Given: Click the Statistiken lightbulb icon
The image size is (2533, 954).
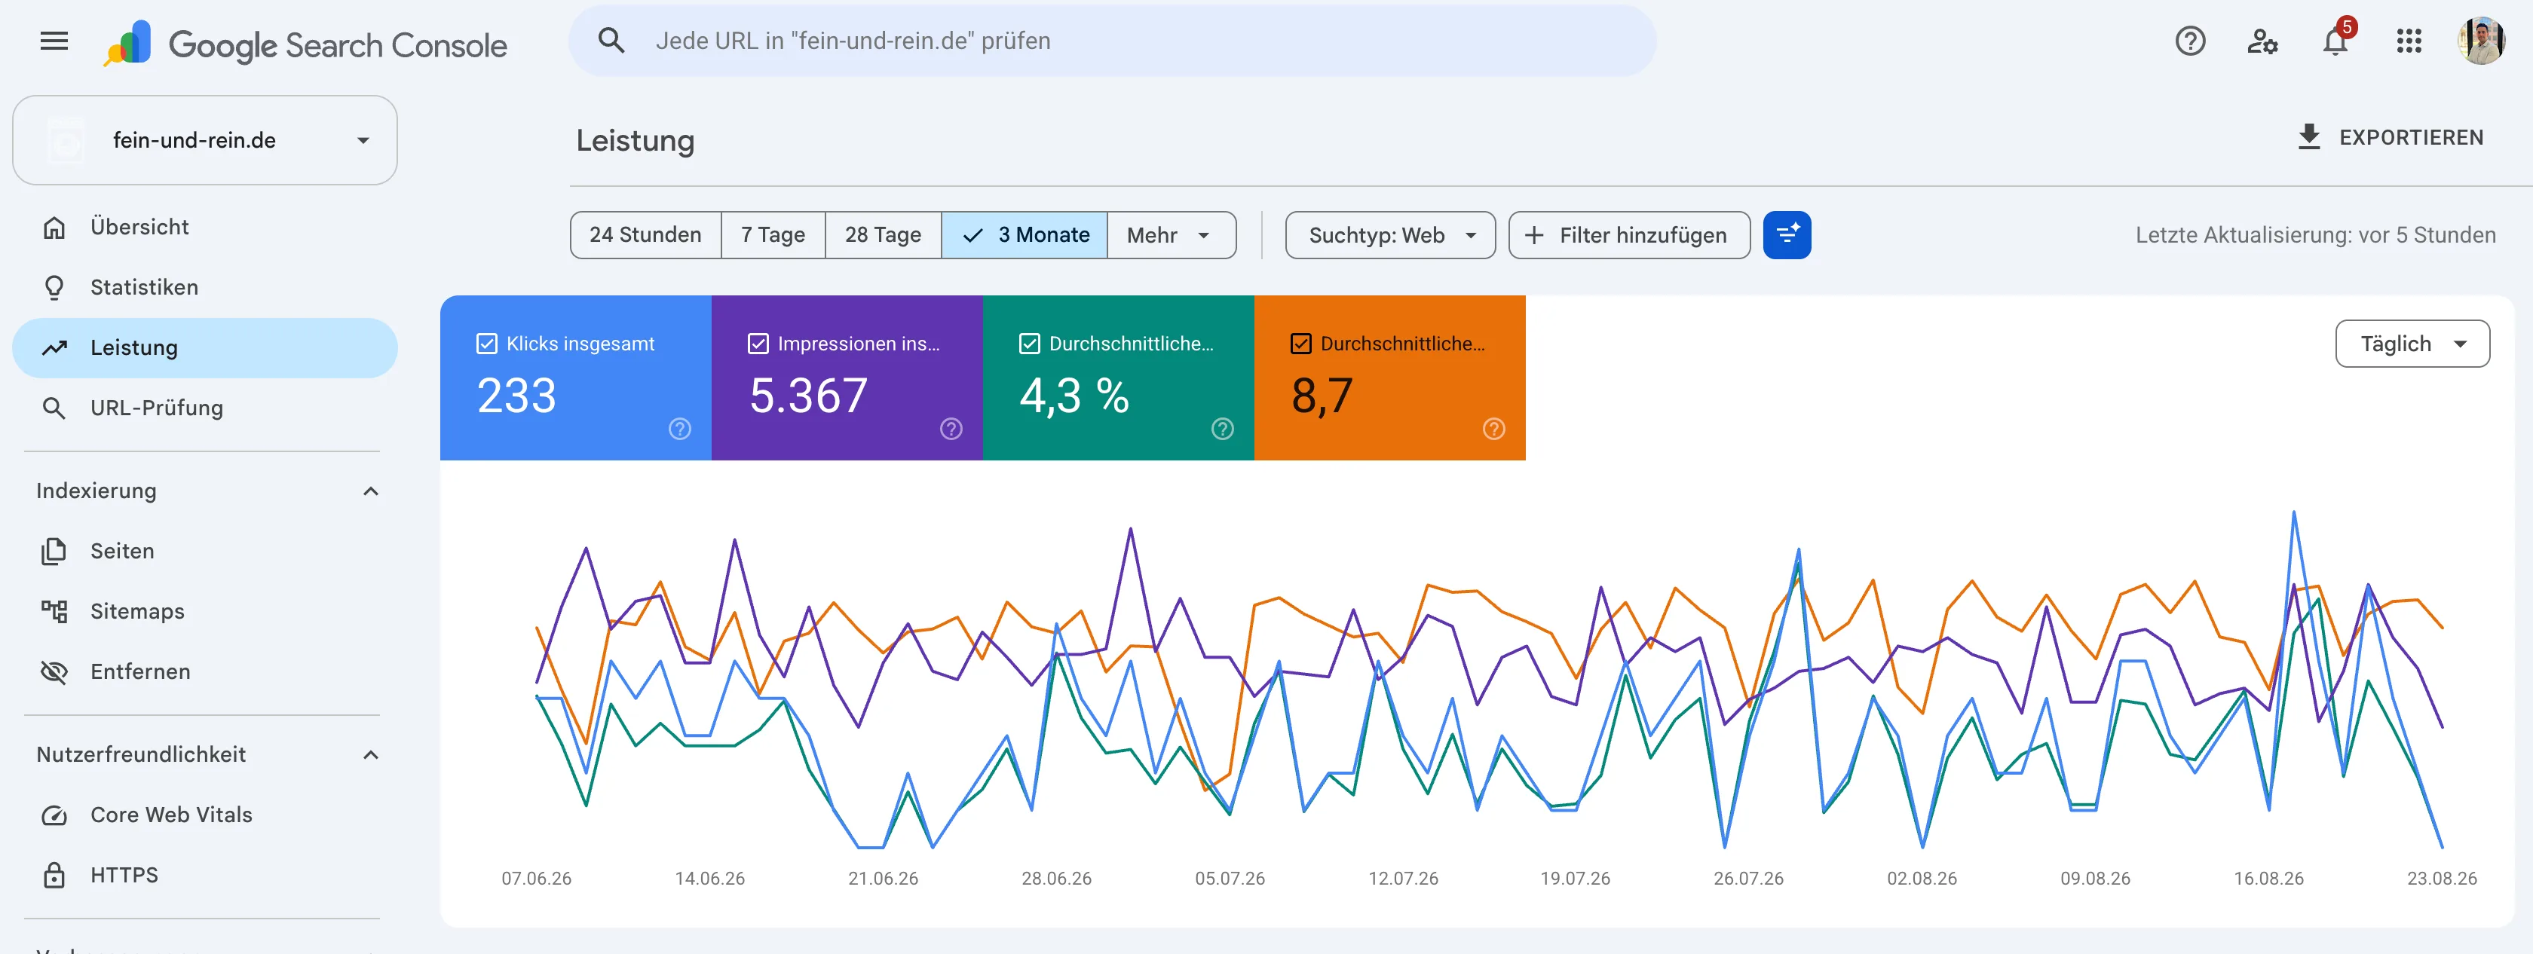Looking at the screenshot, I should 54,288.
